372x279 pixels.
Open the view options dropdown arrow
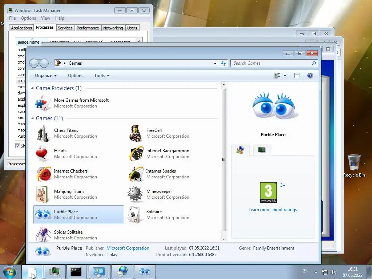[x=285, y=76]
